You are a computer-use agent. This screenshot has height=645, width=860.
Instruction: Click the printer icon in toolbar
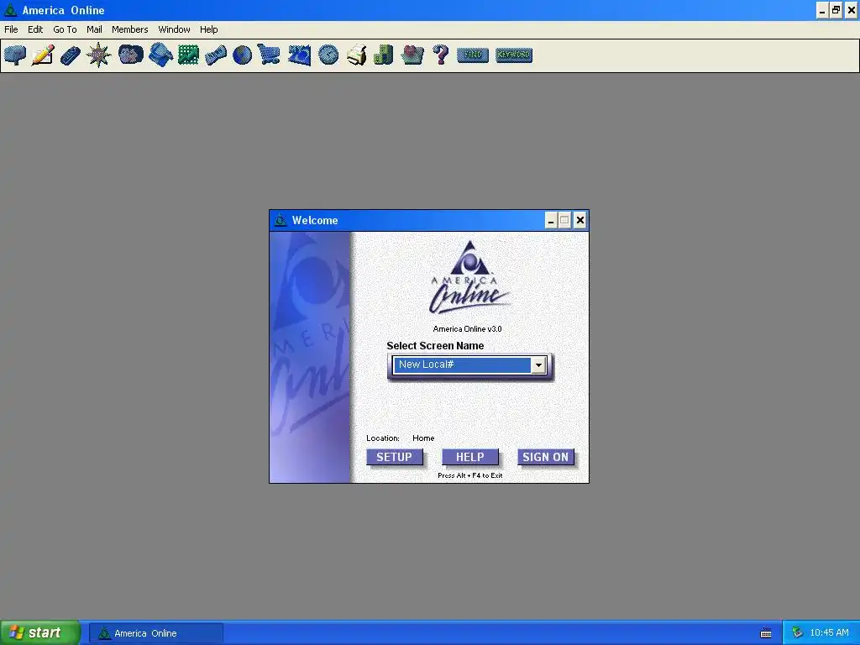(356, 55)
